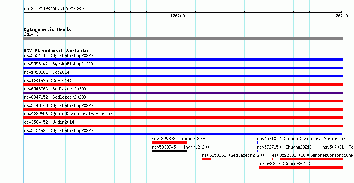Select the blue bar under nsv1013181

coord(183,76)
